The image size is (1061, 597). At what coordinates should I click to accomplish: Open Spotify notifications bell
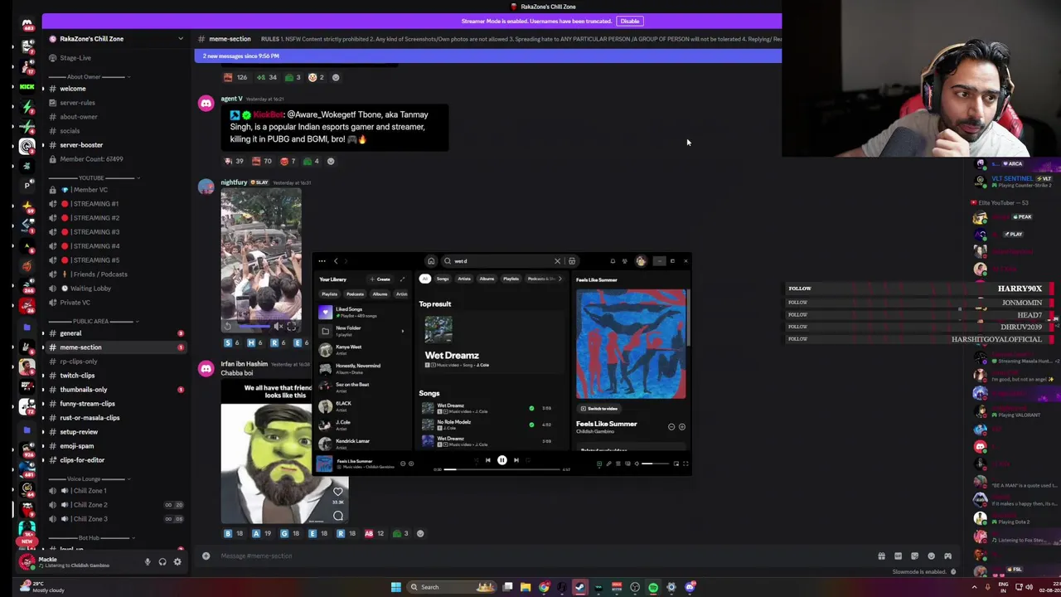[x=613, y=261]
